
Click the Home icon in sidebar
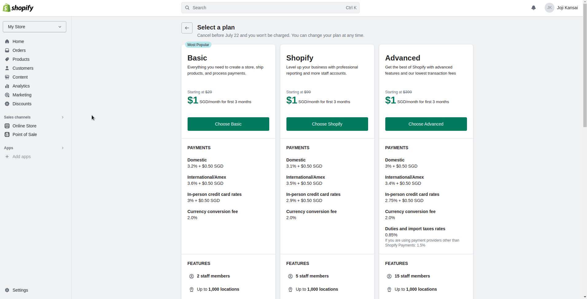pos(7,41)
